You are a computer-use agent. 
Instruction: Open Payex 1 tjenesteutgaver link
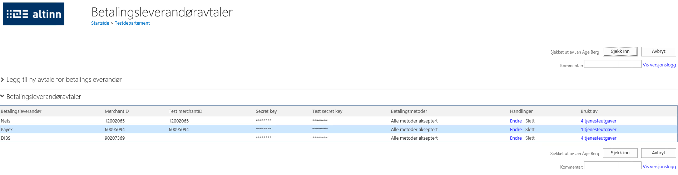[599, 130]
